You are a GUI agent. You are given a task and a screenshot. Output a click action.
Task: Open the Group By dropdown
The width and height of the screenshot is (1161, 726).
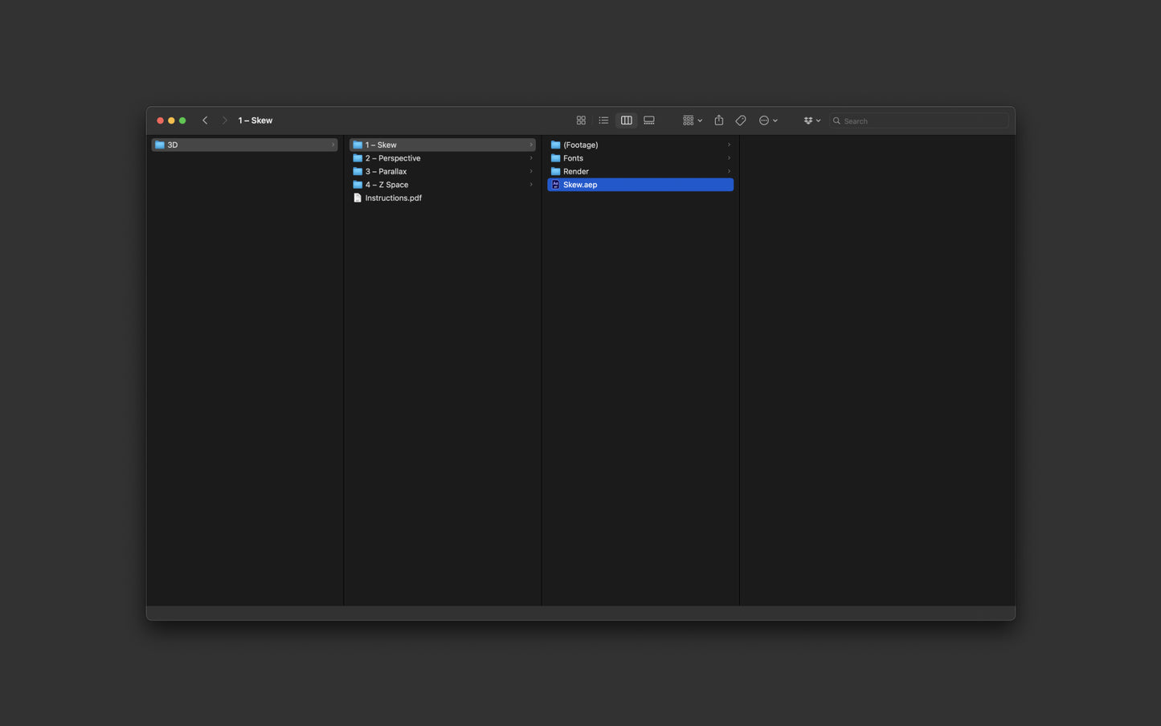[693, 120]
